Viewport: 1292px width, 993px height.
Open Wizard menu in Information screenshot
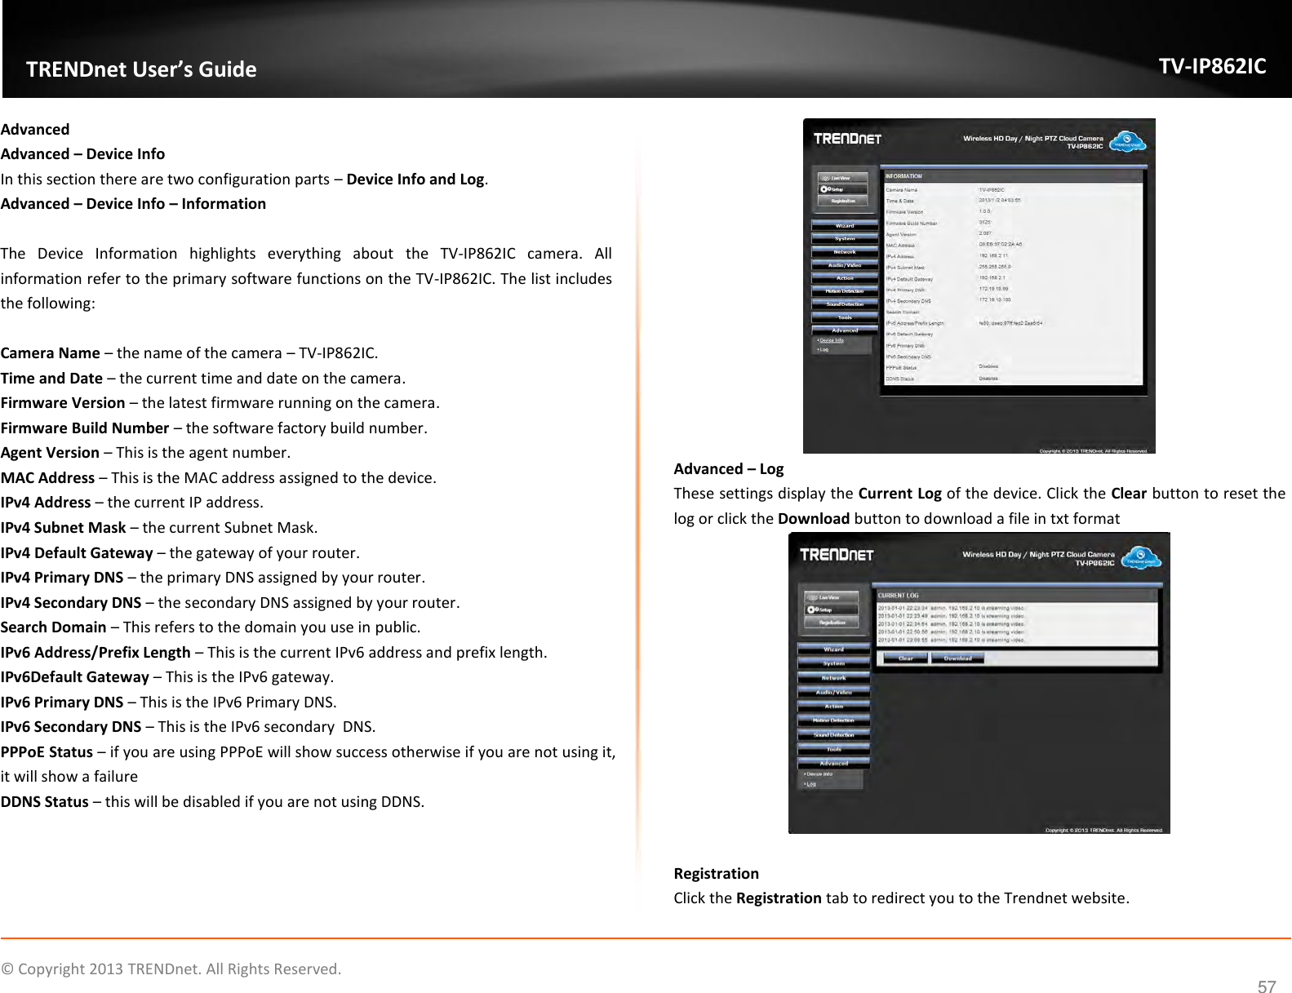click(845, 226)
